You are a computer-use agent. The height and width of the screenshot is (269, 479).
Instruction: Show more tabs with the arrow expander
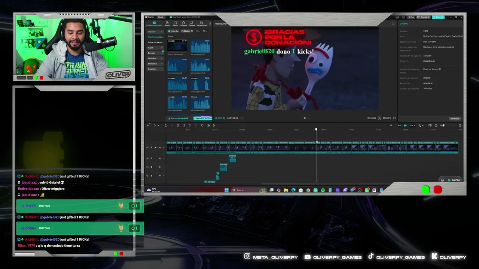pyautogui.click(x=210, y=24)
